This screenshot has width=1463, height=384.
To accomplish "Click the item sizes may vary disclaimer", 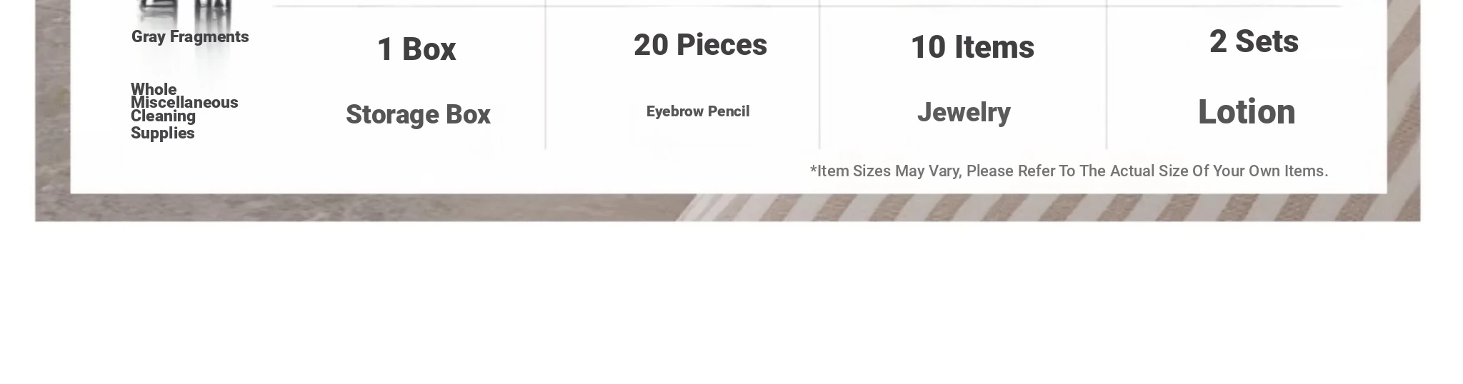I will pyautogui.click(x=1069, y=171).
